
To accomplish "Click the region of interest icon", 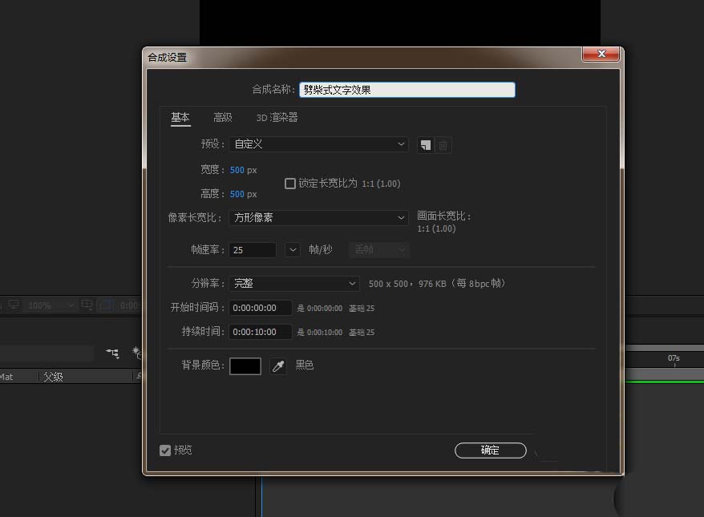I will (106, 305).
